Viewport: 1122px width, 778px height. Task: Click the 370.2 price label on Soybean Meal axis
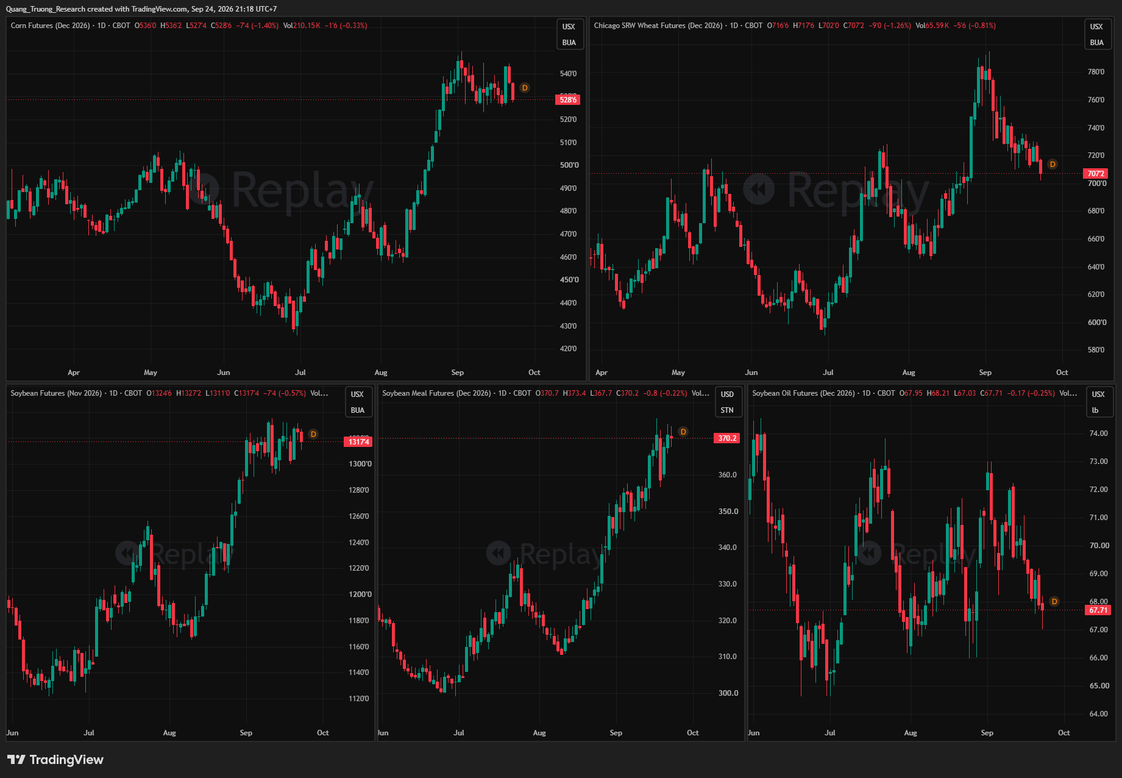tap(726, 438)
